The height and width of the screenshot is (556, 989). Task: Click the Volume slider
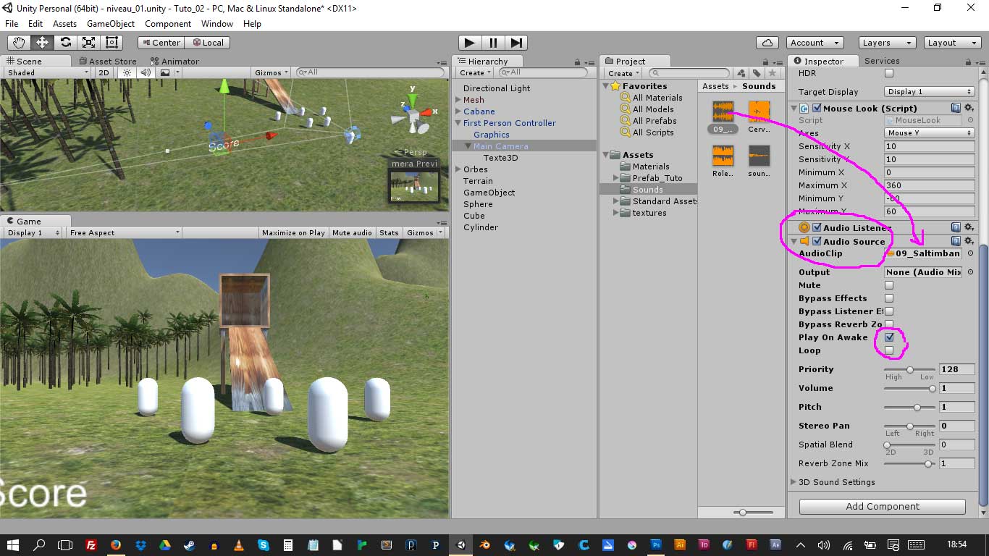[909, 389]
